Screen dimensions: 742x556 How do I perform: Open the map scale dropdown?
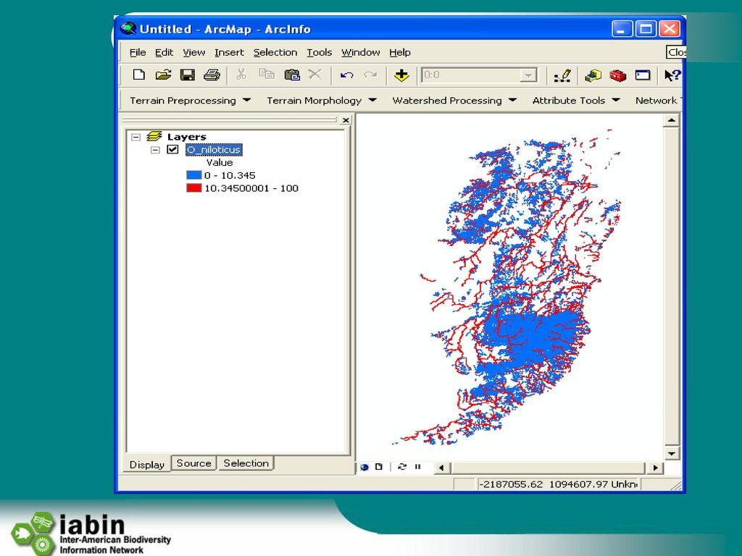528,75
